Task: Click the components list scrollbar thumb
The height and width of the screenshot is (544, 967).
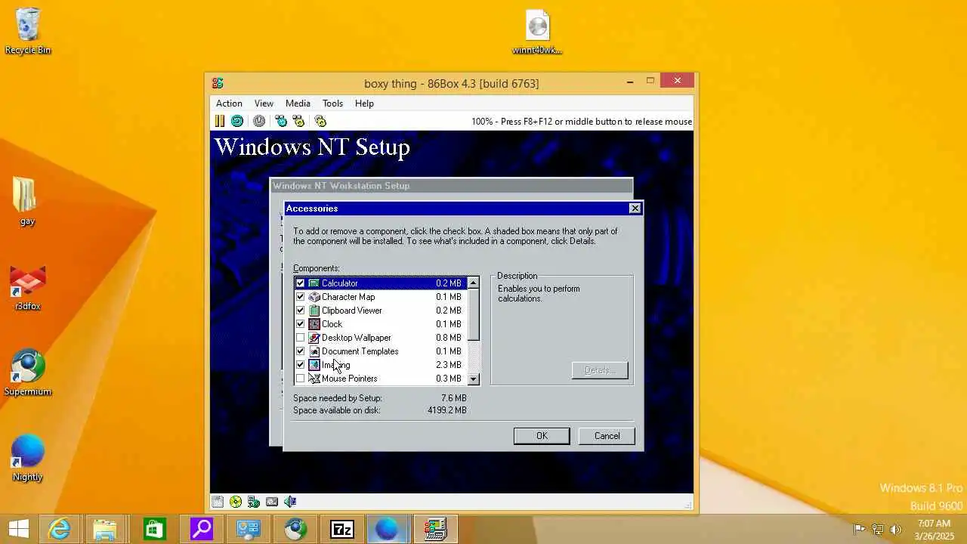Action: pos(474,314)
